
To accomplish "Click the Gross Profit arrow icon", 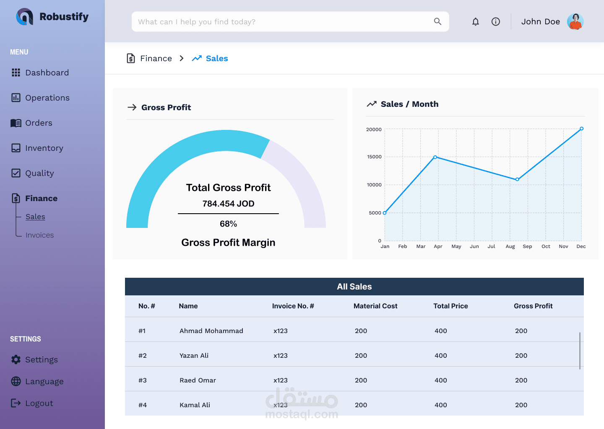I will click(x=132, y=107).
